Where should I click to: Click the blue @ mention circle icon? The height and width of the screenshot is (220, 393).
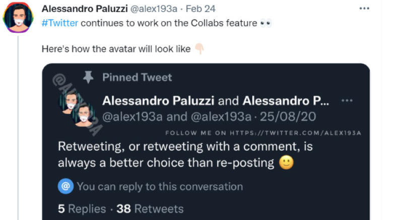click(65, 186)
